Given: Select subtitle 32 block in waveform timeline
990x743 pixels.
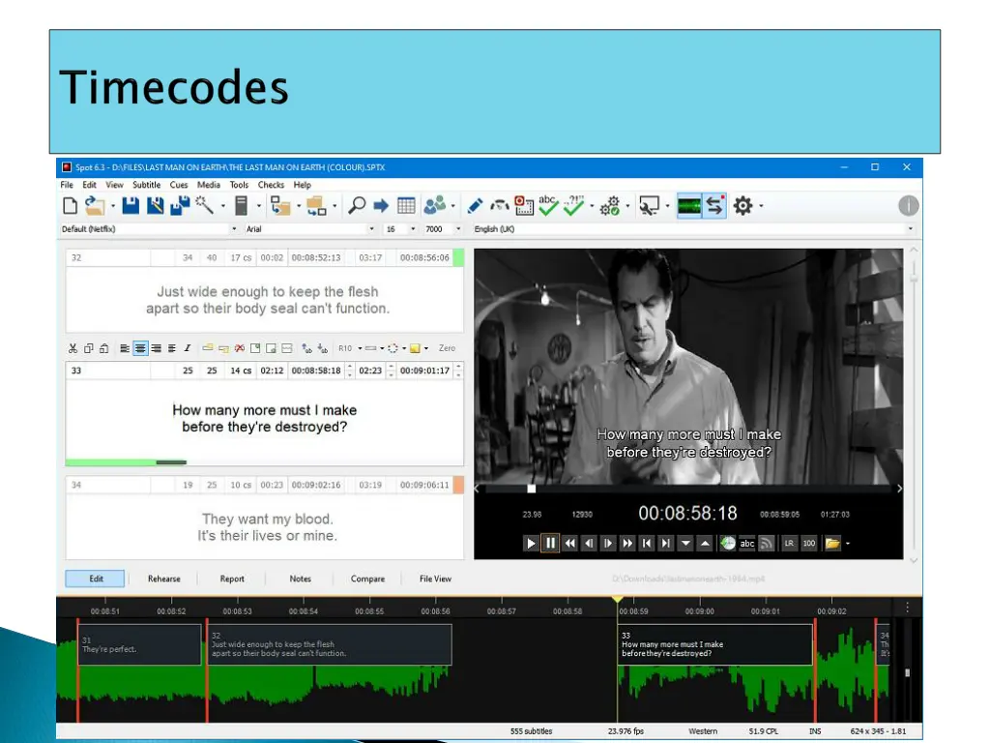Looking at the screenshot, I should click(330, 644).
